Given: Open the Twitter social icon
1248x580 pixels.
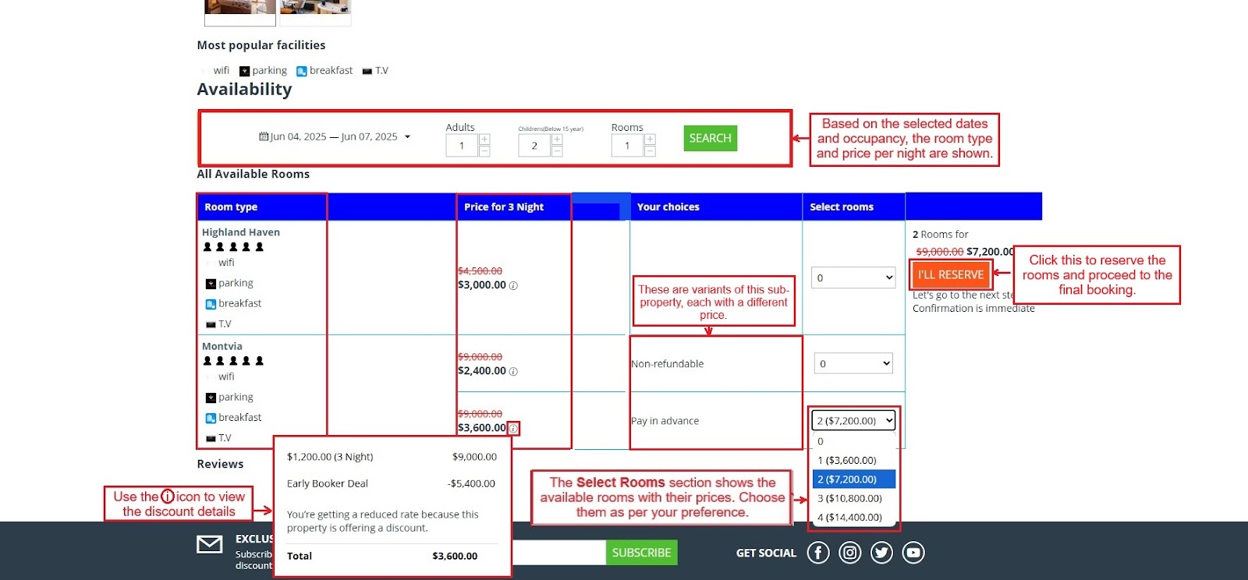Looking at the screenshot, I should 881,553.
